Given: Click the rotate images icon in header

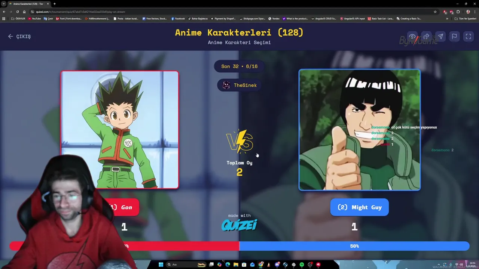Looking at the screenshot, I should coord(426,37).
